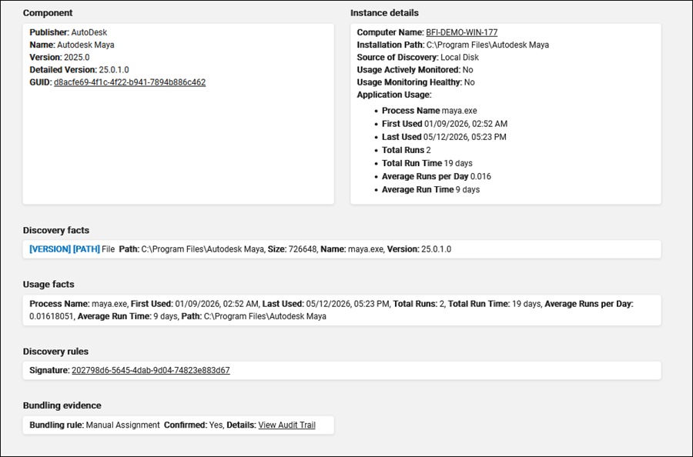Click the Component section heading
The width and height of the screenshot is (693, 457).
48,13
